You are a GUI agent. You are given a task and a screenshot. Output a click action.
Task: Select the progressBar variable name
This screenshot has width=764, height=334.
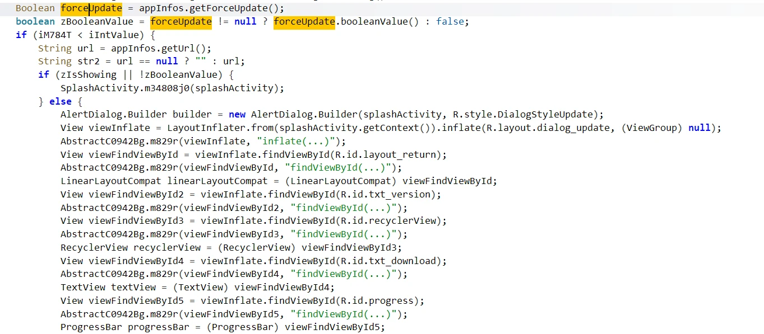tap(159, 327)
